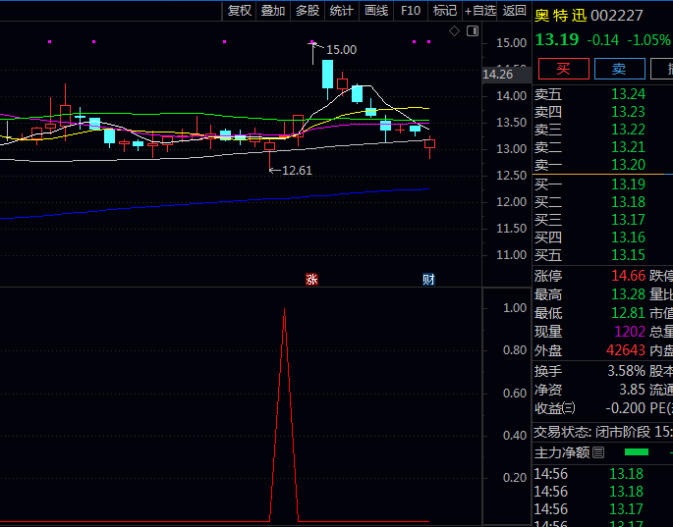Open F10 company information

click(x=411, y=11)
